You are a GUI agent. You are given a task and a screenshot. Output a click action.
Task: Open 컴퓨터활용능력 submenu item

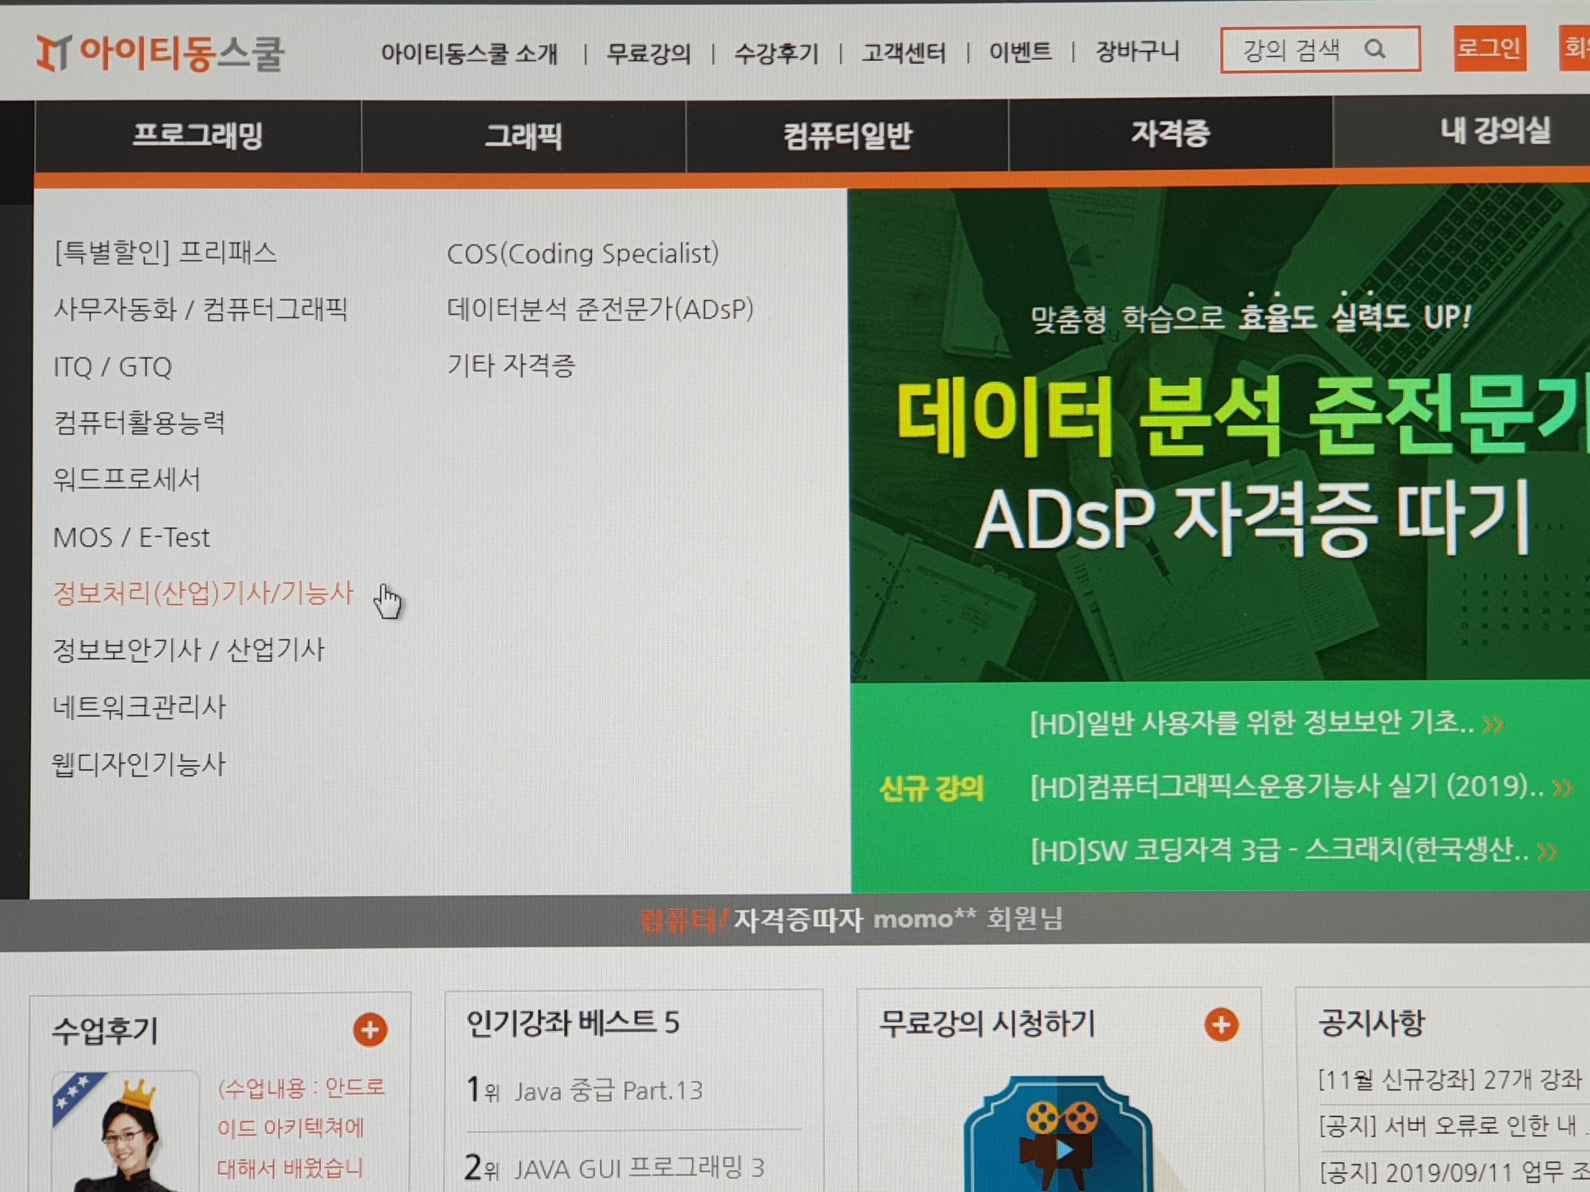point(140,423)
